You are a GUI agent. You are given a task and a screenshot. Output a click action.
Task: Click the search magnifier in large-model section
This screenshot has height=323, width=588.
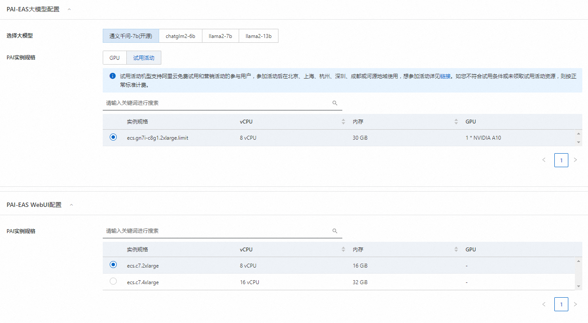[x=335, y=103]
